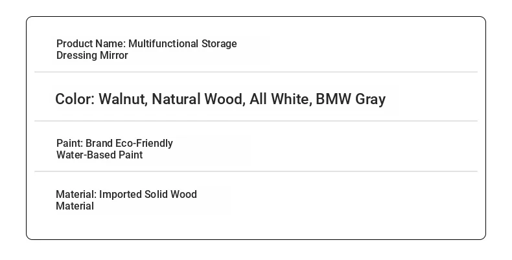Click the divider below the Product Name row
Screen dimensions: 512x260
pos(256,72)
